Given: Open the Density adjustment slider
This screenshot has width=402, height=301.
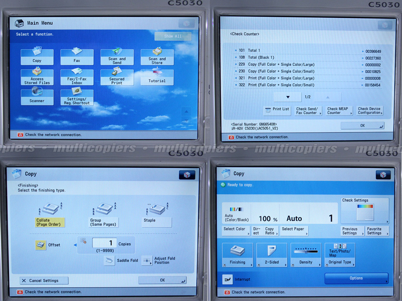Looking at the screenshot, I should (x=306, y=255).
